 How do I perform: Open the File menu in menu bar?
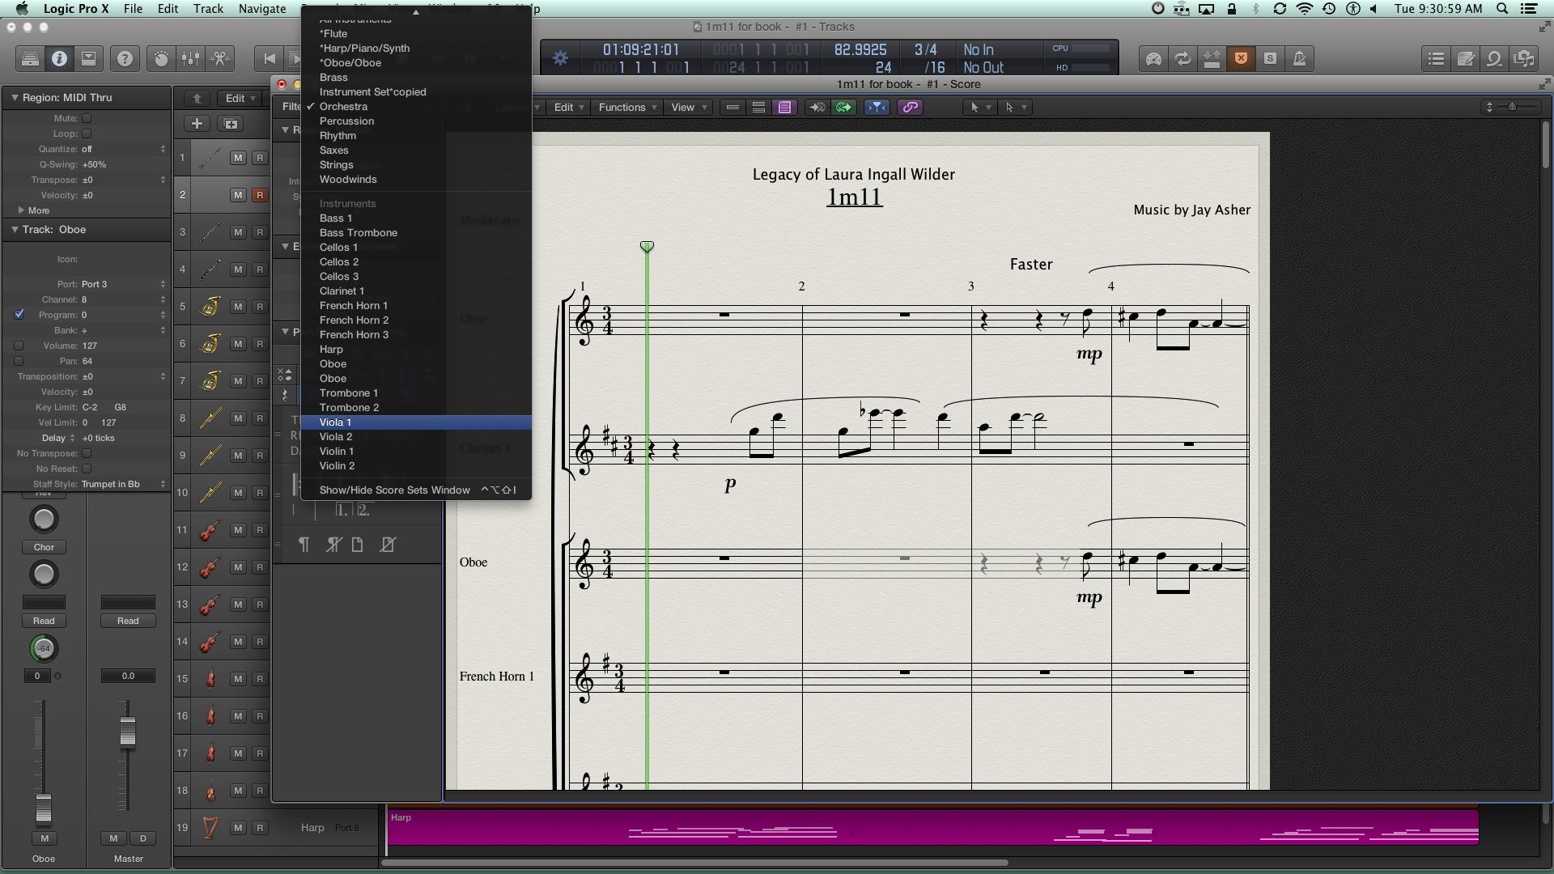point(133,9)
